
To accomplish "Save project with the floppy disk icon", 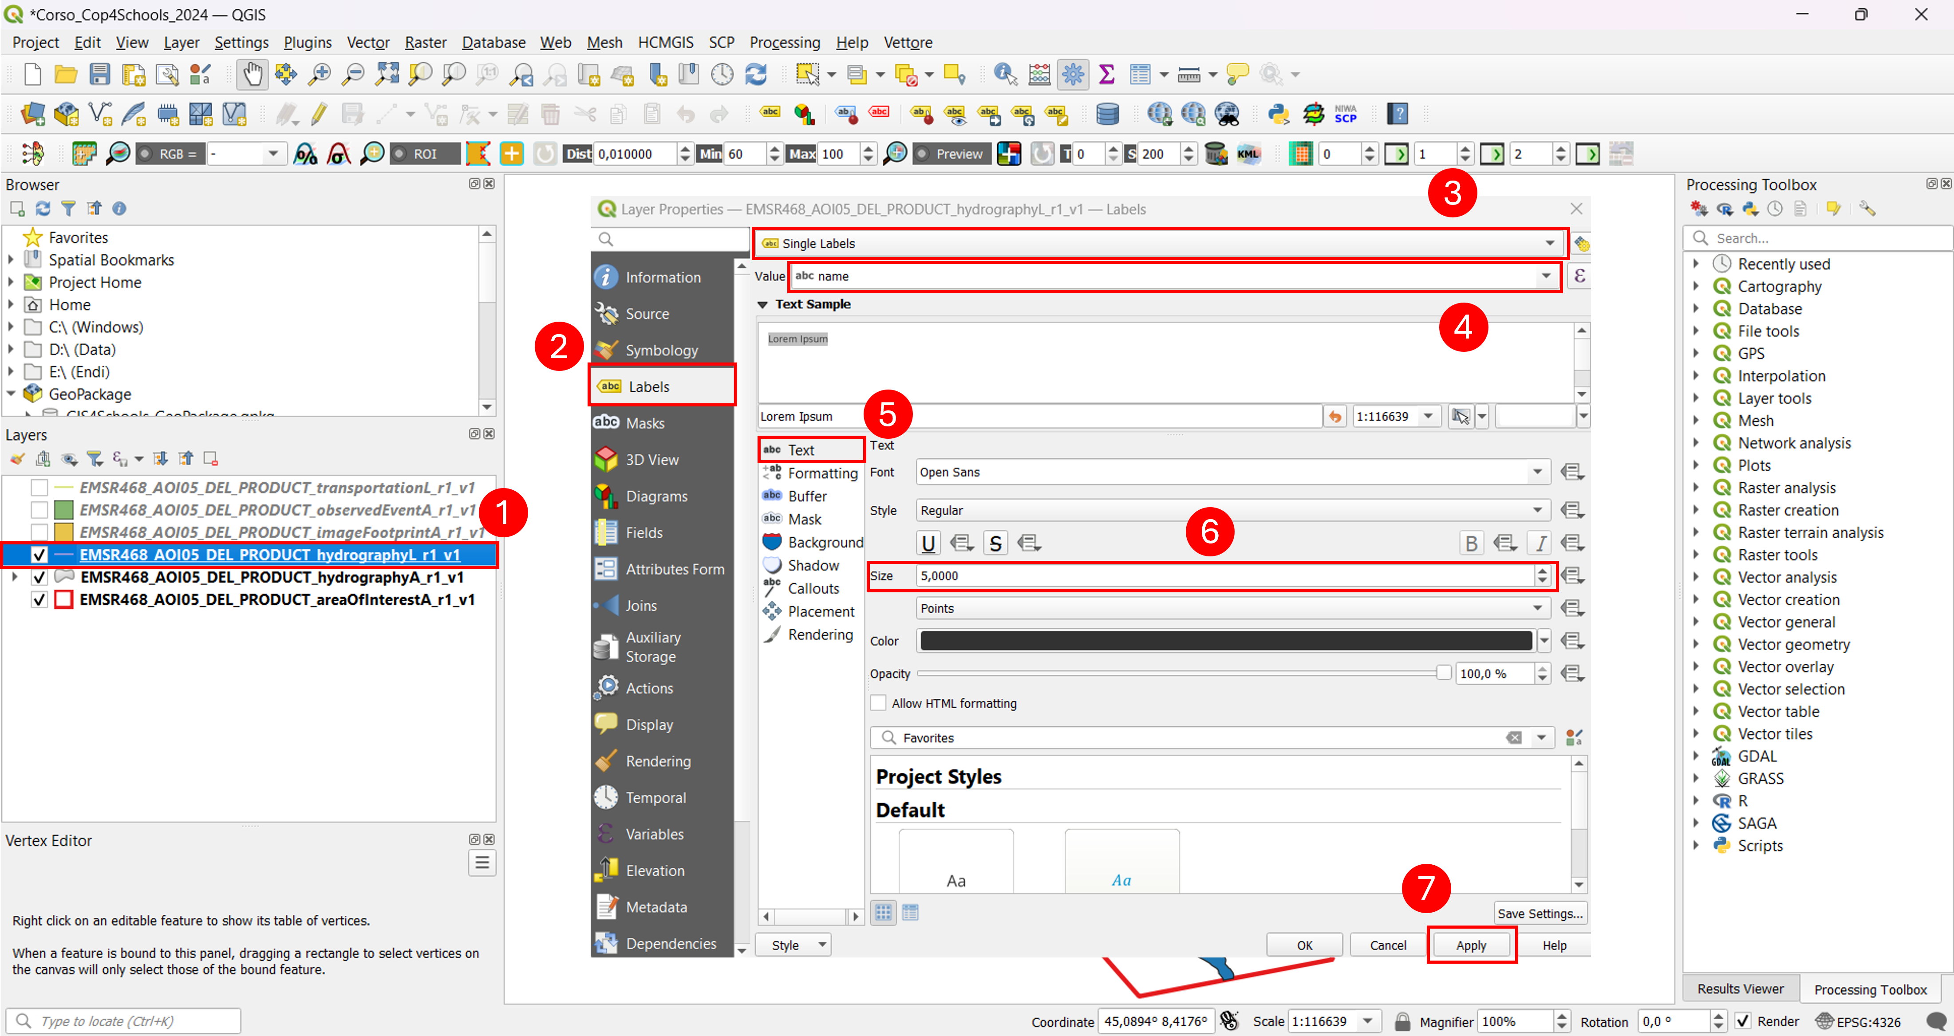I will click(x=99, y=74).
